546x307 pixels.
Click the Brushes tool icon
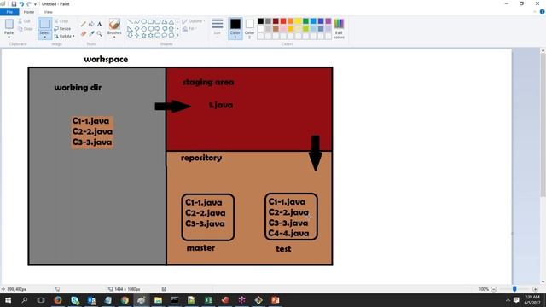[114, 24]
